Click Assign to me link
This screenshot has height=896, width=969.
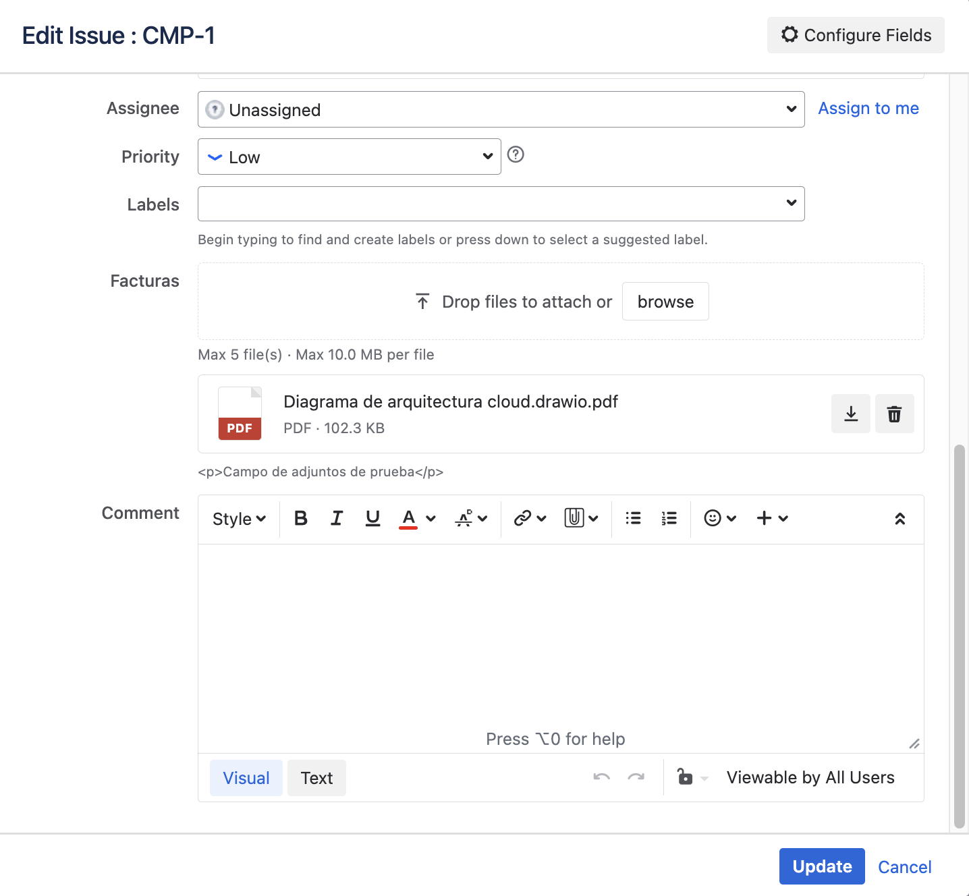click(x=868, y=109)
